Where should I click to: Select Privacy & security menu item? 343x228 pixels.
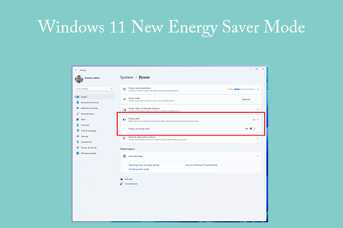[89, 147]
